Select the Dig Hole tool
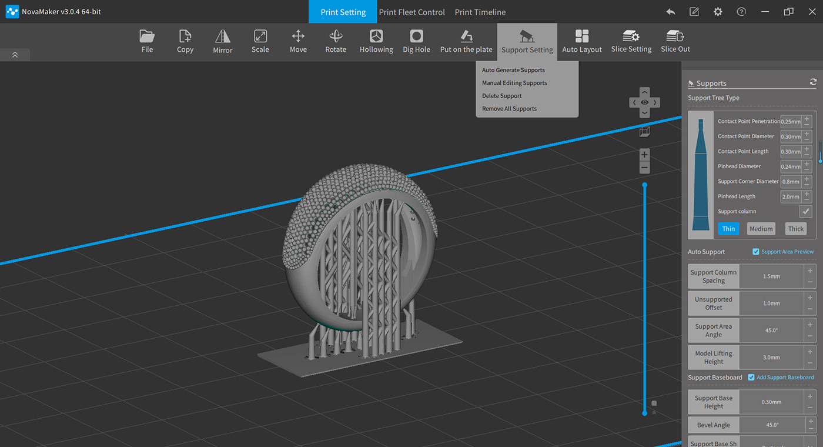The height and width of the screenshot is (447, 823). [x=416, y=41]
